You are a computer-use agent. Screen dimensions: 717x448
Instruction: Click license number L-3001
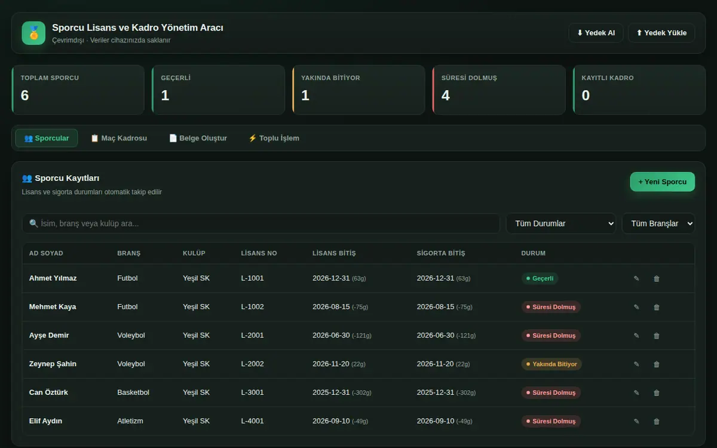pos(252,393)
